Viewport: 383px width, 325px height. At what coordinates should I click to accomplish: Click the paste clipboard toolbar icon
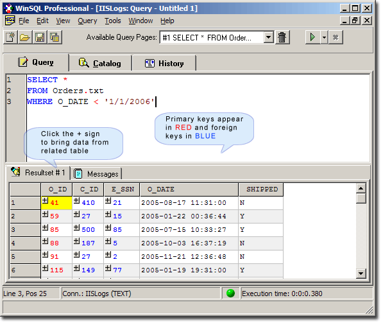point(55,37)
